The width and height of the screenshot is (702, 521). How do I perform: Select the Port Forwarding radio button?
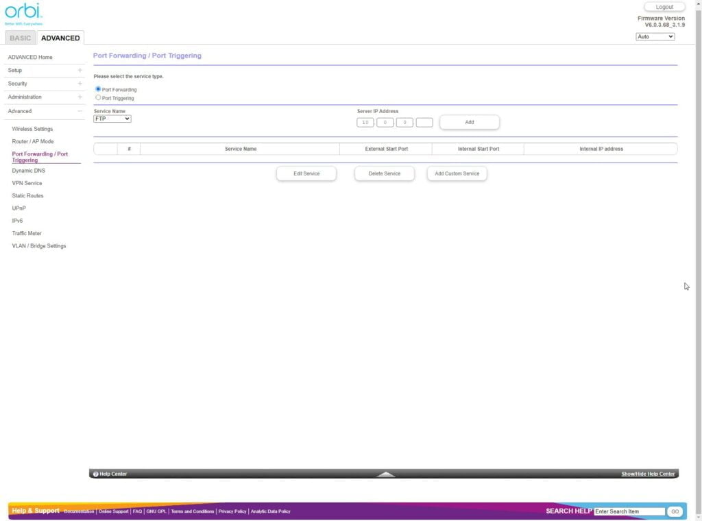[98, 89]
